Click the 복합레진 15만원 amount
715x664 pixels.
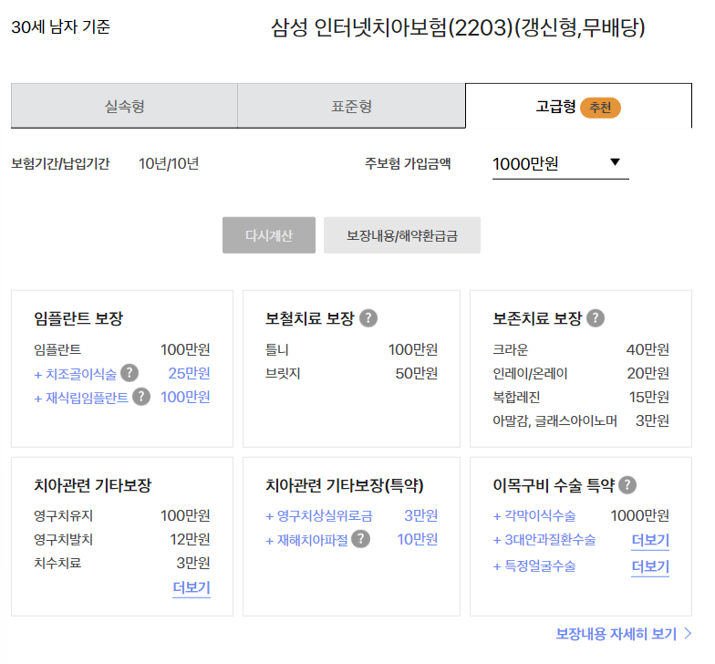(x=649, y=397)
